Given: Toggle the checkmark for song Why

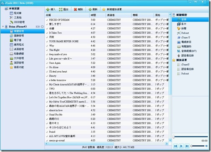Looking at the screenshot, I should 47,46.
